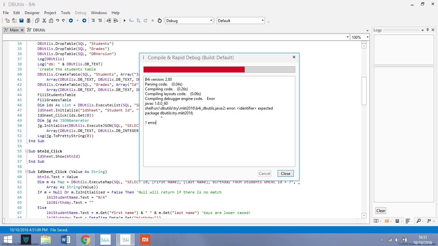The width and height of the screenshot is (438, 246).
Task: Click the Restart circular arrow icon
Action: point(160,20)
